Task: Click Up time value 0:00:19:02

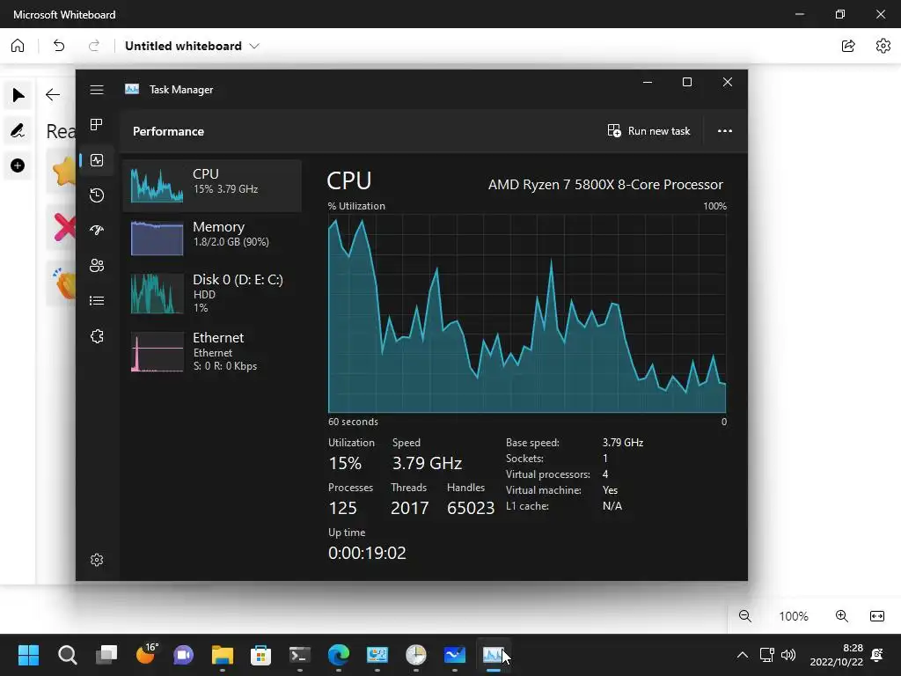Action: [367, 553]
